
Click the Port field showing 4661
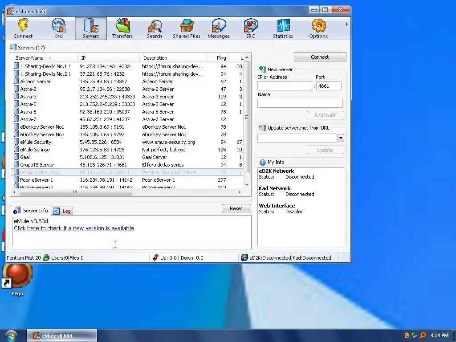329,86
